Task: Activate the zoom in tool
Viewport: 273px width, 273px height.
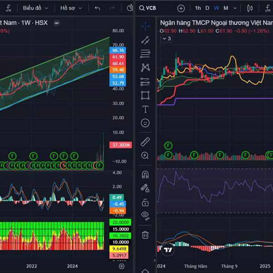Action: [145, 155]
